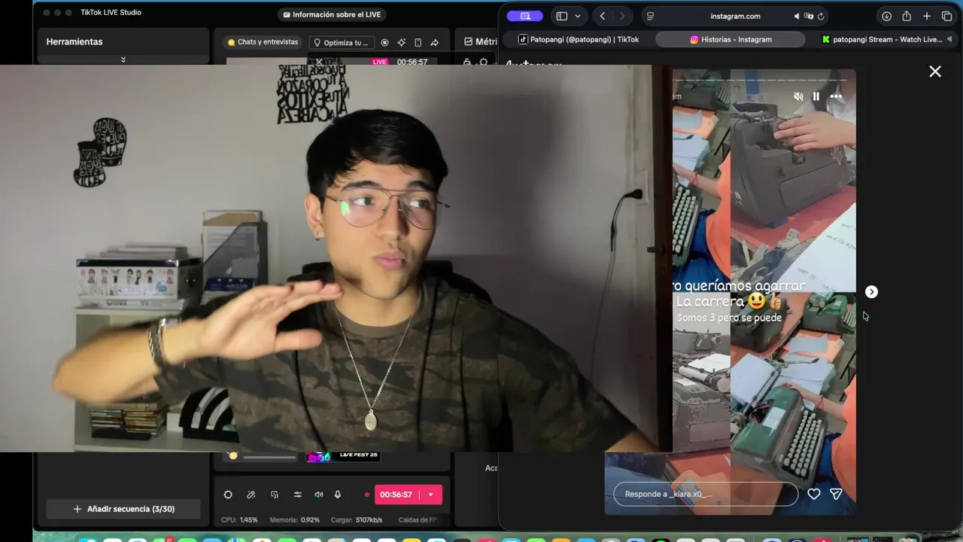Close the Instagram story viewer
963x542 pixels.
coord(935,72)
